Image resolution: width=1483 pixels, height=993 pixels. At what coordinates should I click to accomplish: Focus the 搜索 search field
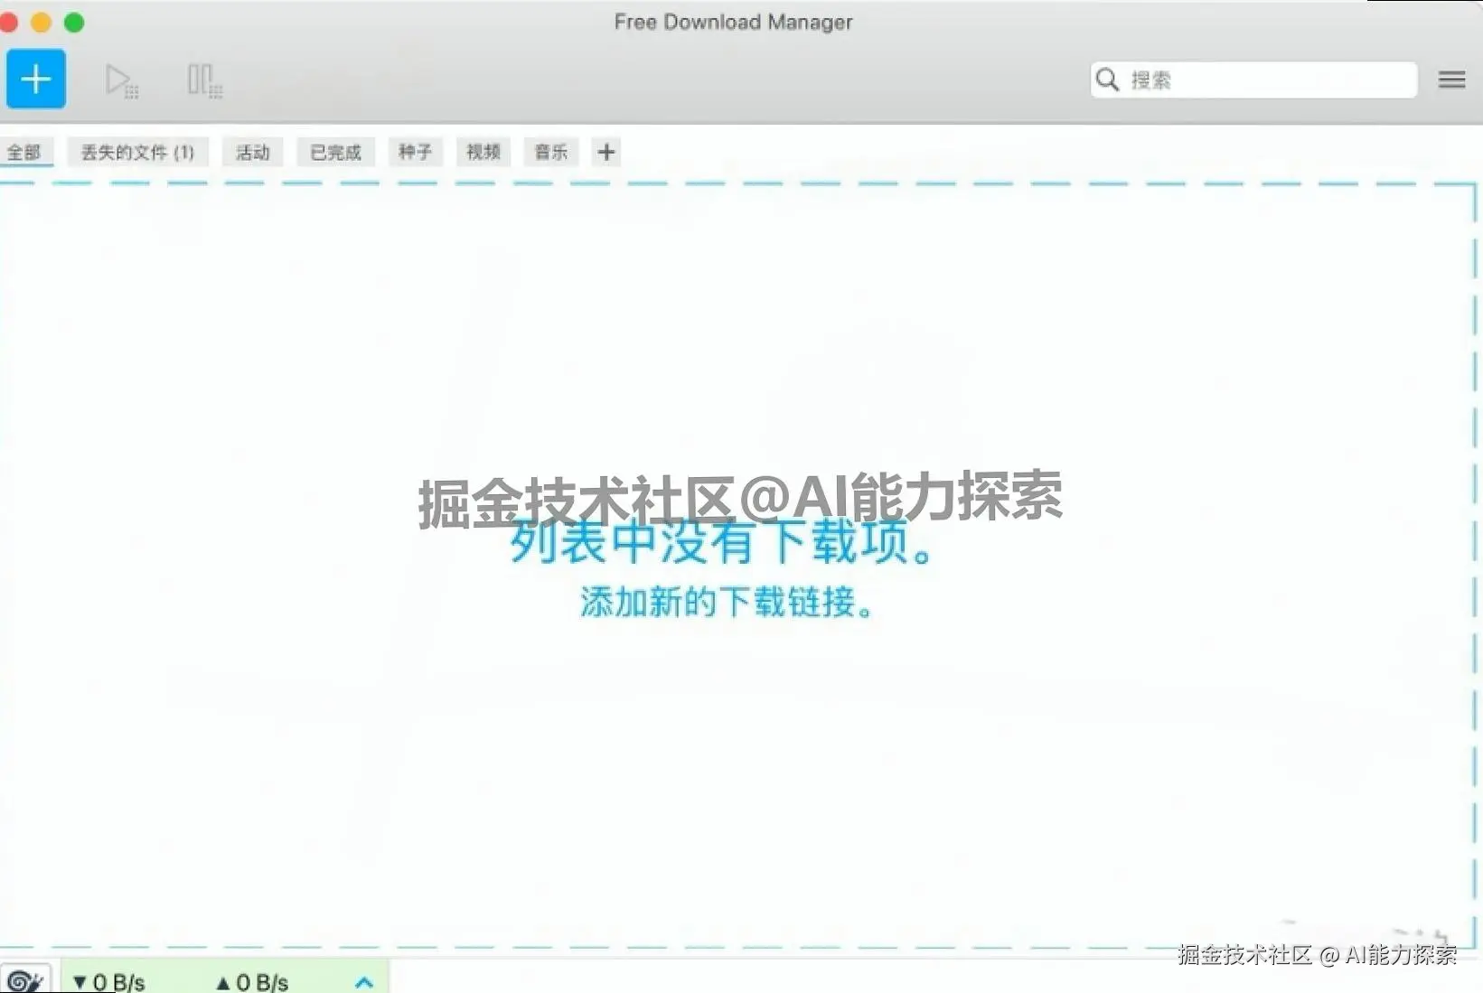pyautogui.click(x=1253, y=80)
